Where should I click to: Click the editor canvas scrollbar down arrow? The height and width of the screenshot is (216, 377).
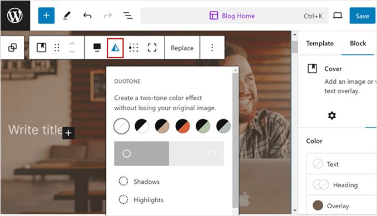(295, 210)
